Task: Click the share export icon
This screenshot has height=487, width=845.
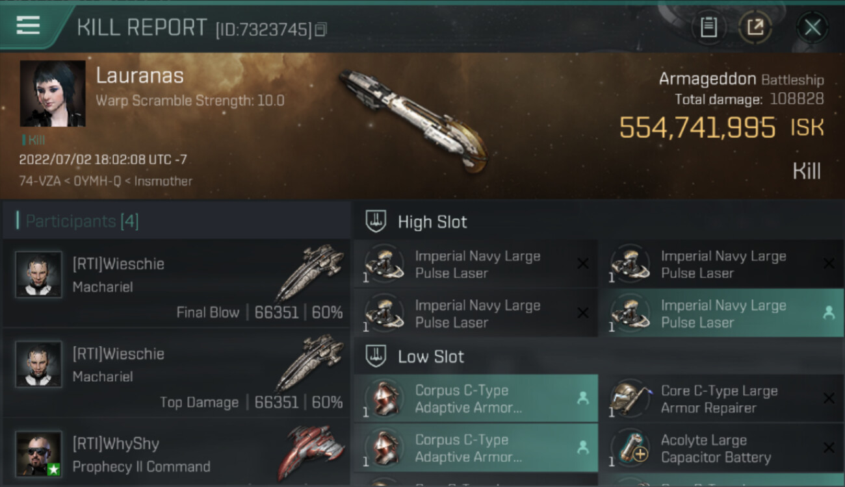Action: pos(755,27)
